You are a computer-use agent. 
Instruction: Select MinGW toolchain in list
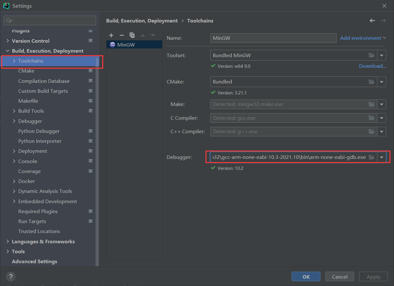click(134, 45)
